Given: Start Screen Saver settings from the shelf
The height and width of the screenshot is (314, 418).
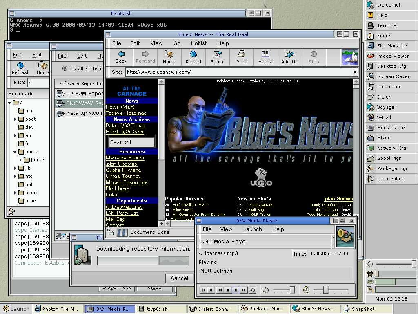Looking at the screenshot, I should (391, 76).
